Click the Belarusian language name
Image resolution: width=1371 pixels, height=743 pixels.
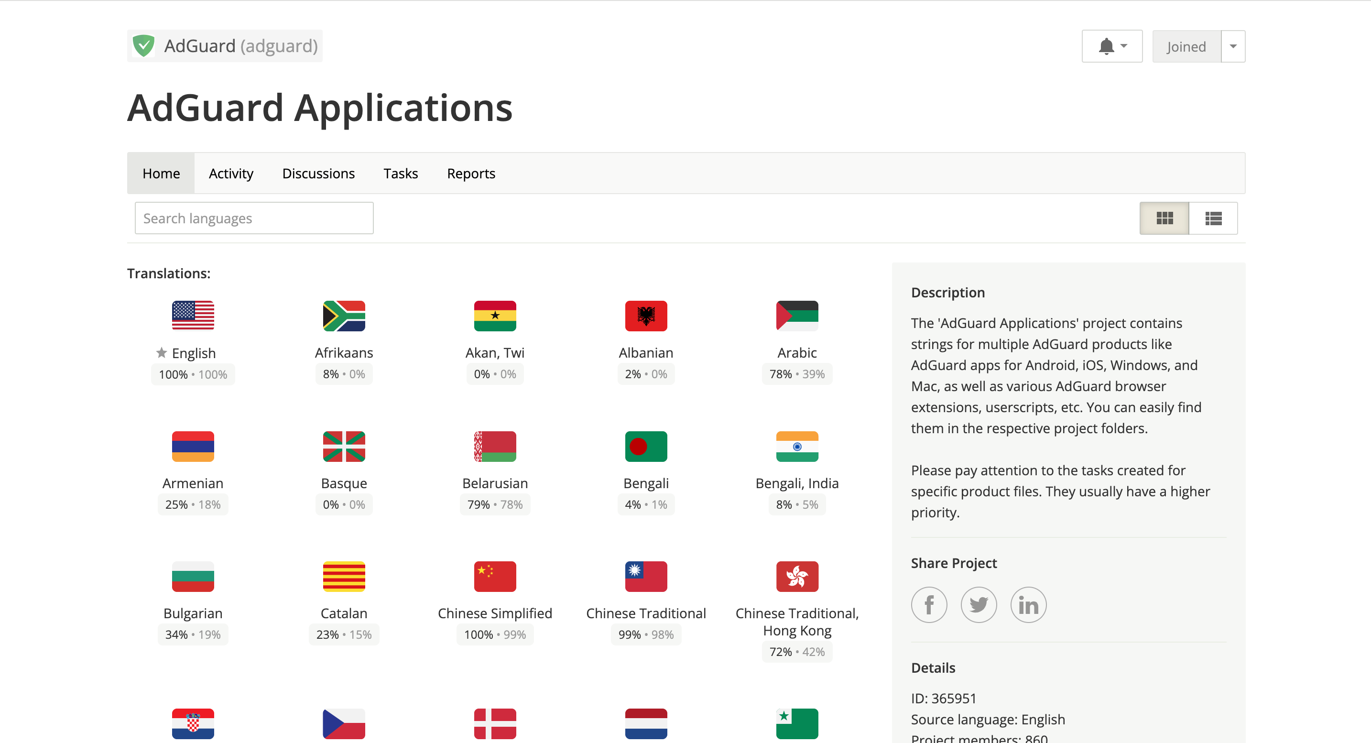click(495, 483)
